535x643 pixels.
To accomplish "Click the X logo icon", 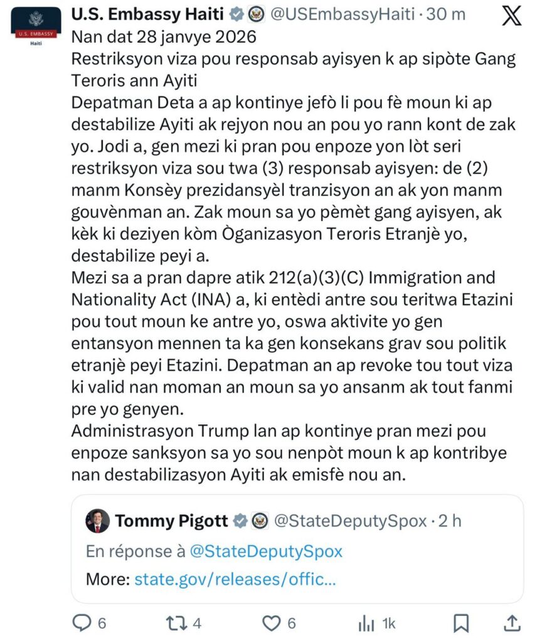I will pyautogui.click(x=511, y=15).
